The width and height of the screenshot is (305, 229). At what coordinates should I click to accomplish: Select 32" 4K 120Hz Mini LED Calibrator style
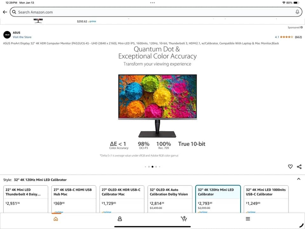tap(218, 199)
